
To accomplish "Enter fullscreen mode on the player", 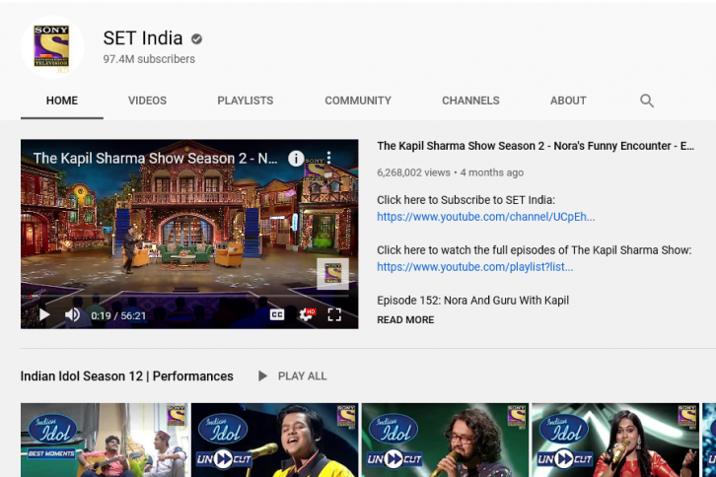I will click(x=334, y=314).
